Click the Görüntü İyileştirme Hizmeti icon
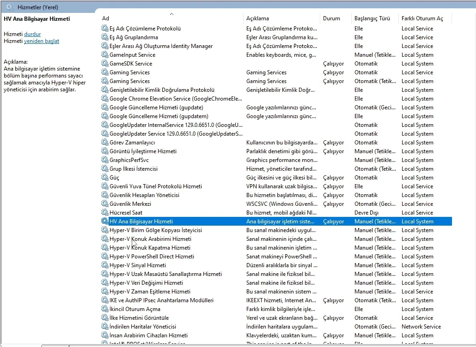This screenshot has height=347, width=476. tap(105, 151)
